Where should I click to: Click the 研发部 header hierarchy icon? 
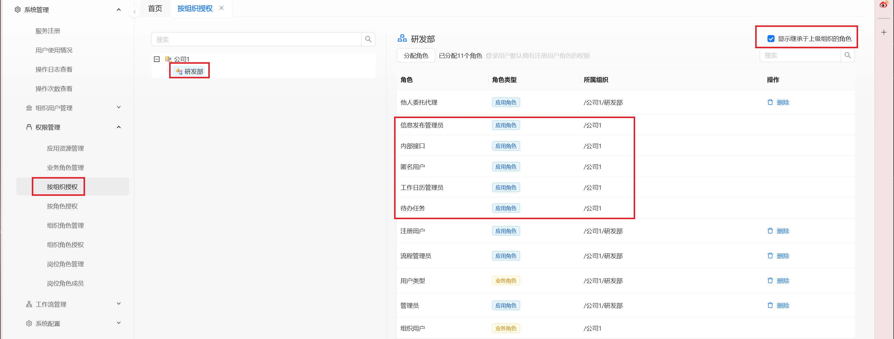point(402,38)
